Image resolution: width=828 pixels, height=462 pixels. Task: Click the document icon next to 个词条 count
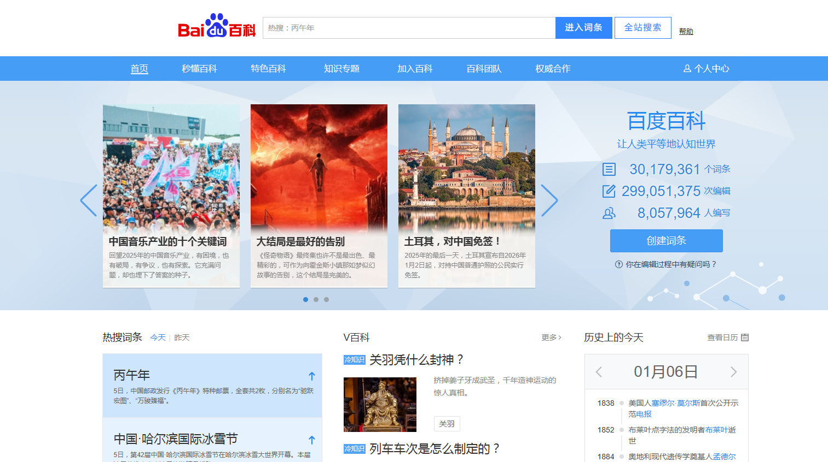tap(609, 169)
